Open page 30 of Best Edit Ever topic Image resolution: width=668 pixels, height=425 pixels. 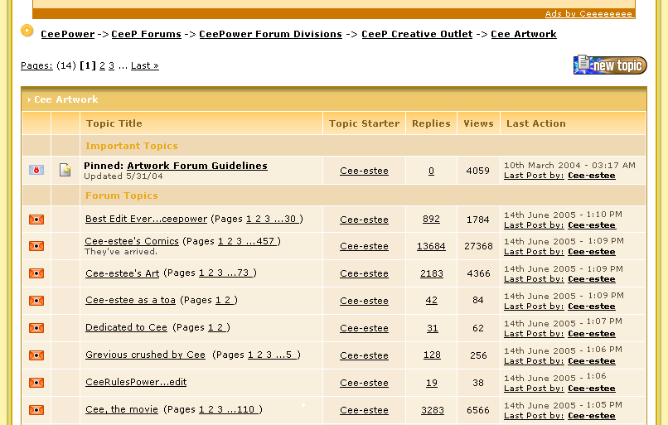click(x=290, y=219)
